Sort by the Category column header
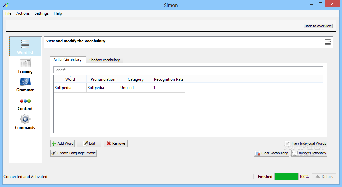Screen dimensions: 342x187 136,79
